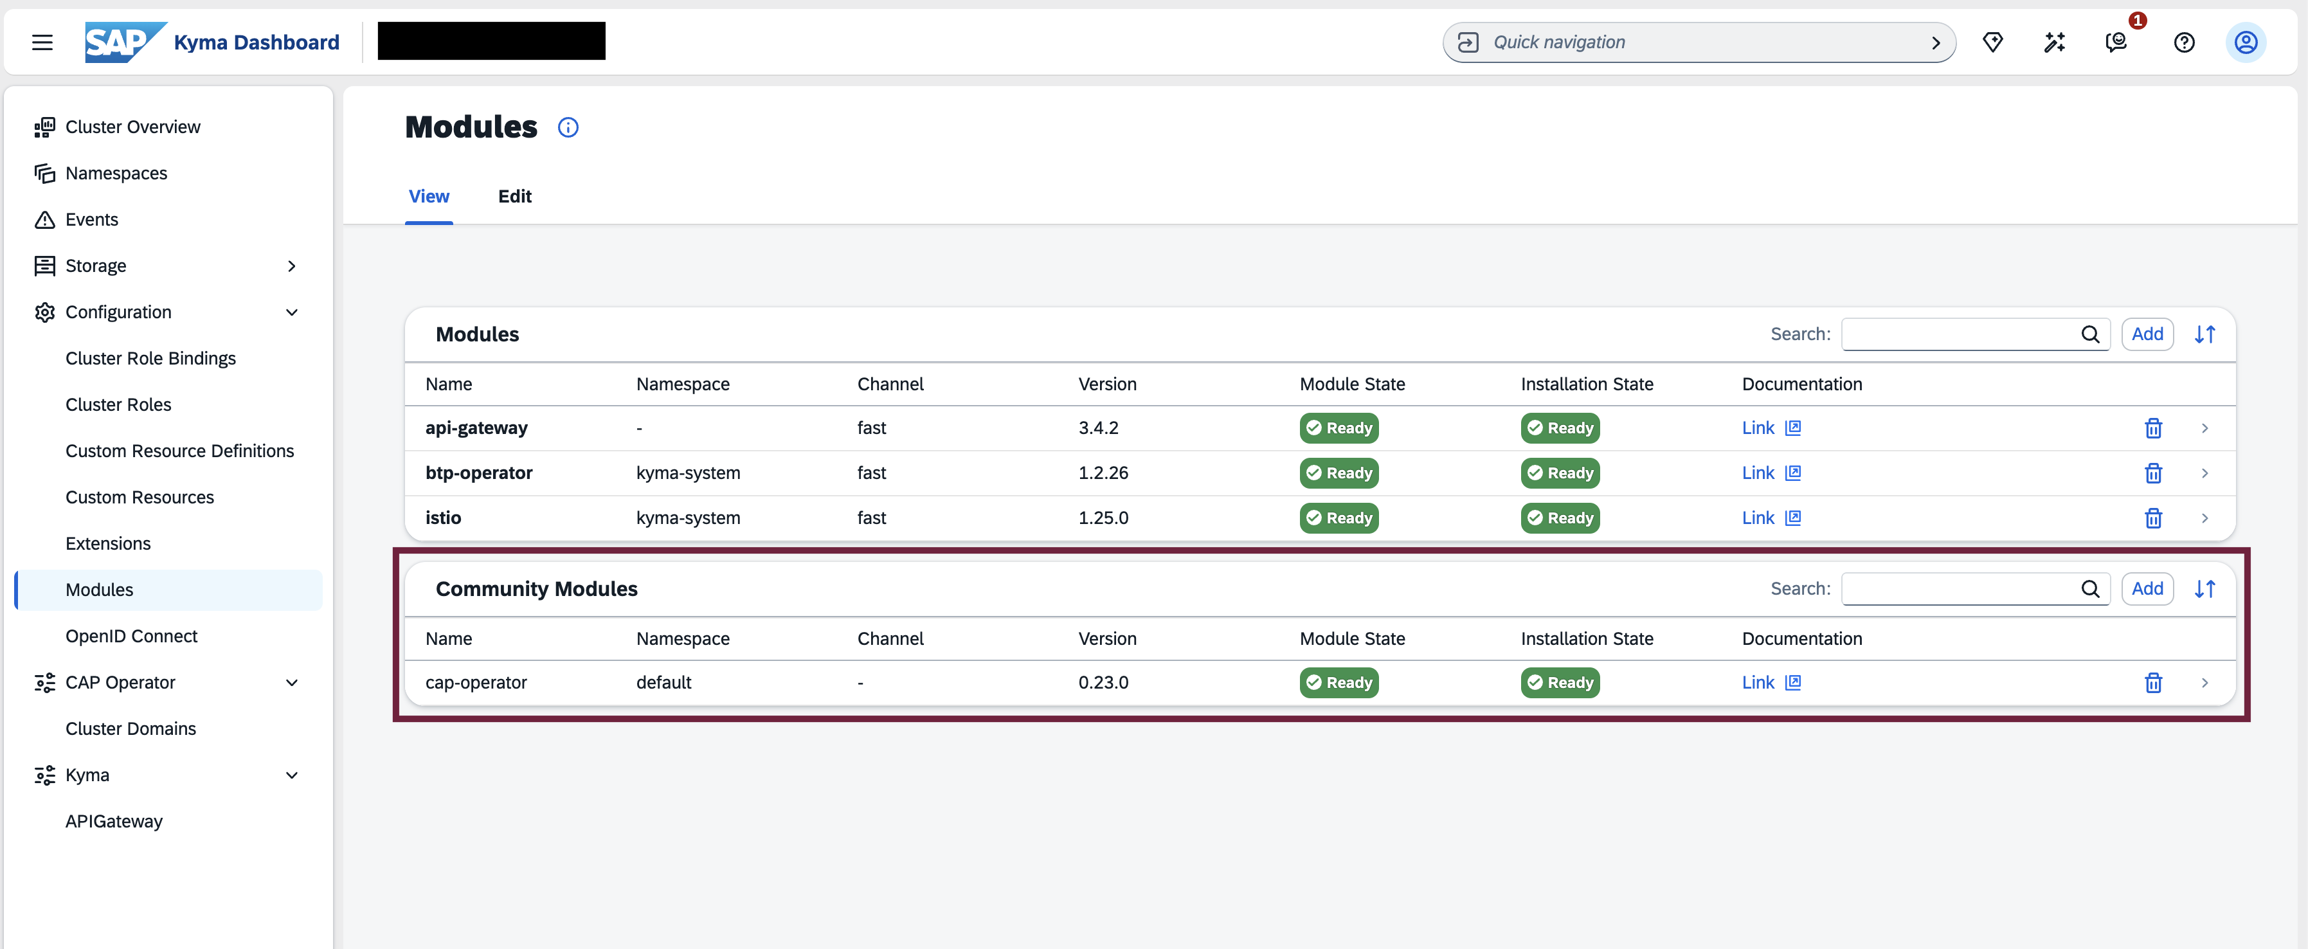Screen dimensions: 2308x949
Task: Switch to the Edit tab
Action: 514,196
